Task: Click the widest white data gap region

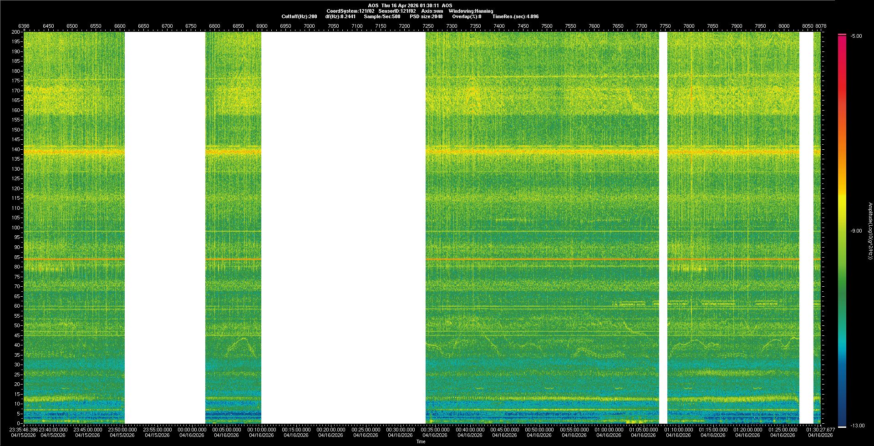Action: pos(343,228)
